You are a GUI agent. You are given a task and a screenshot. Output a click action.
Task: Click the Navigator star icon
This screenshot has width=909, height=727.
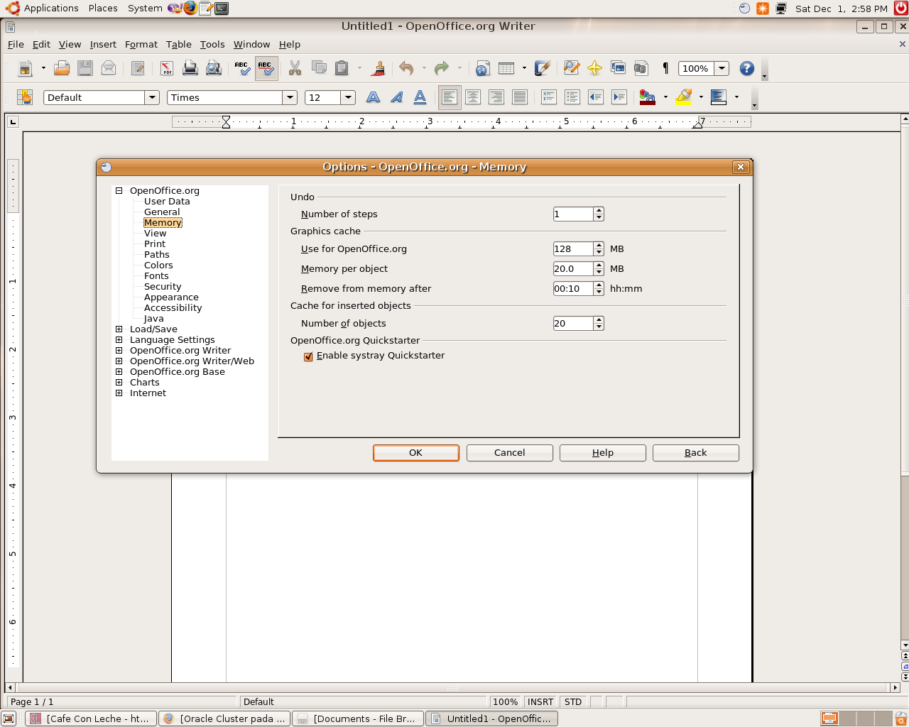pos(595,68)
